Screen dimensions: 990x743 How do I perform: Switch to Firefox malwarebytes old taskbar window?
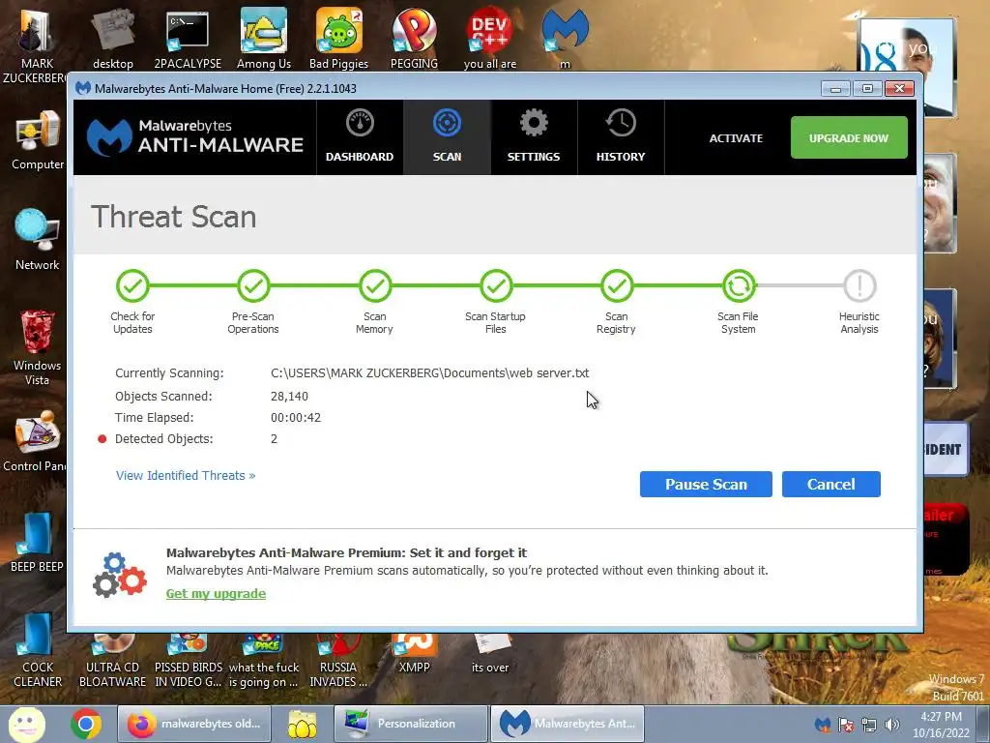194,724
